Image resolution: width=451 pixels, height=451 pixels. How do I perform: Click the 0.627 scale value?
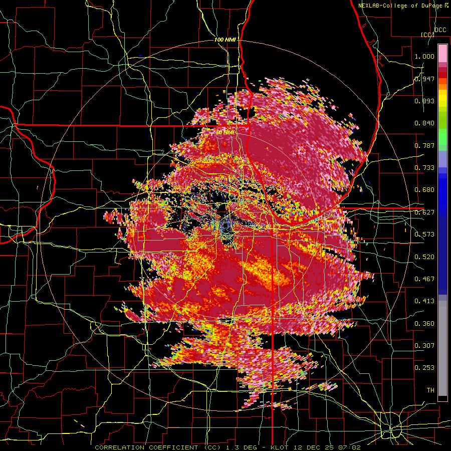[x=424, y=212]
